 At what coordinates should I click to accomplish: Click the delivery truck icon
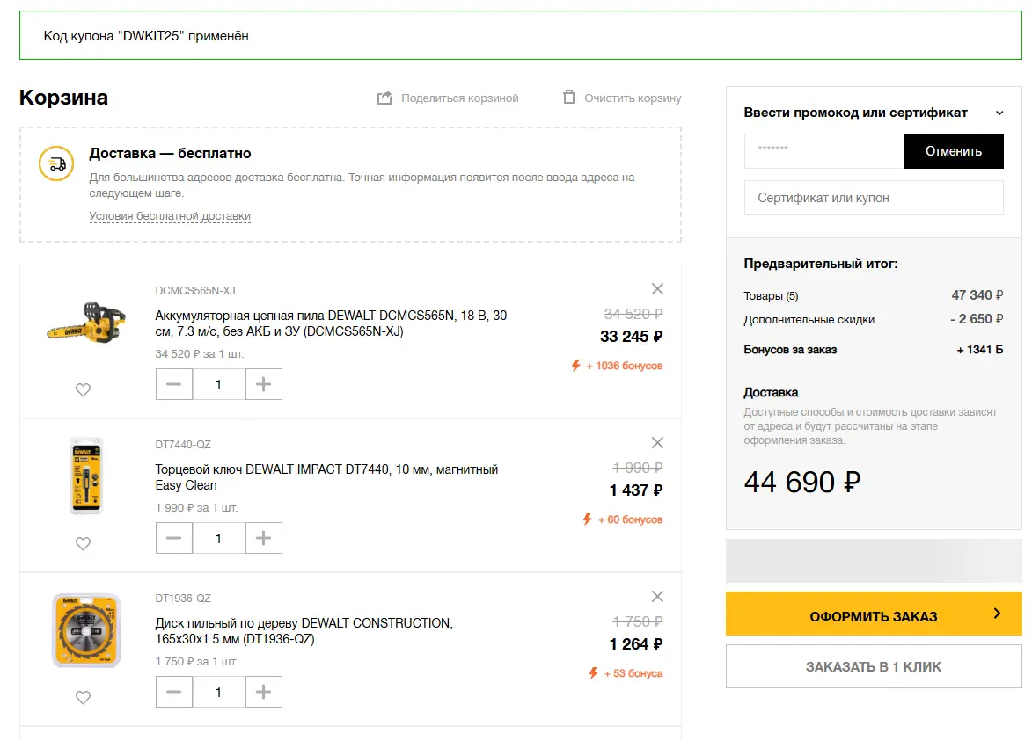point(56,163)
